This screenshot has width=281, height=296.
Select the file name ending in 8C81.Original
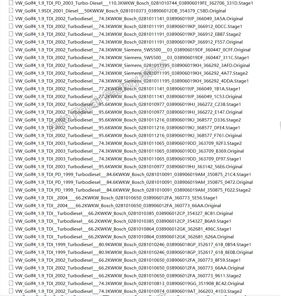pos(124,213)
